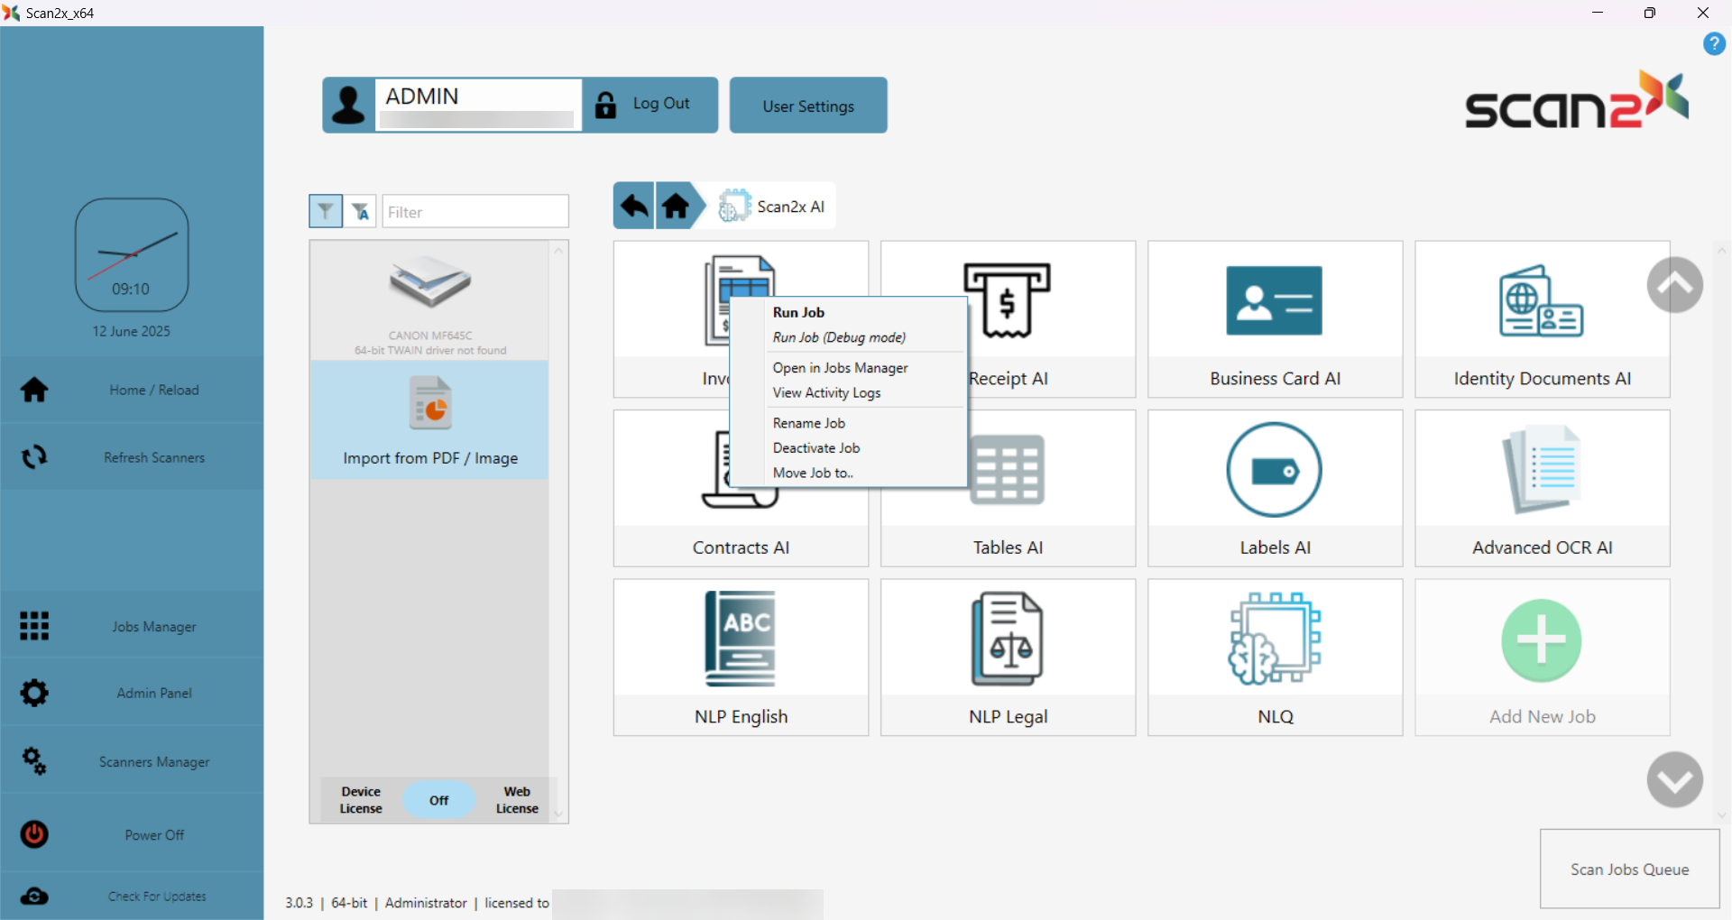The width and height of the screenshot is (1732, 920).
Task: Open the NLP Legal job
Action: 1007,657
